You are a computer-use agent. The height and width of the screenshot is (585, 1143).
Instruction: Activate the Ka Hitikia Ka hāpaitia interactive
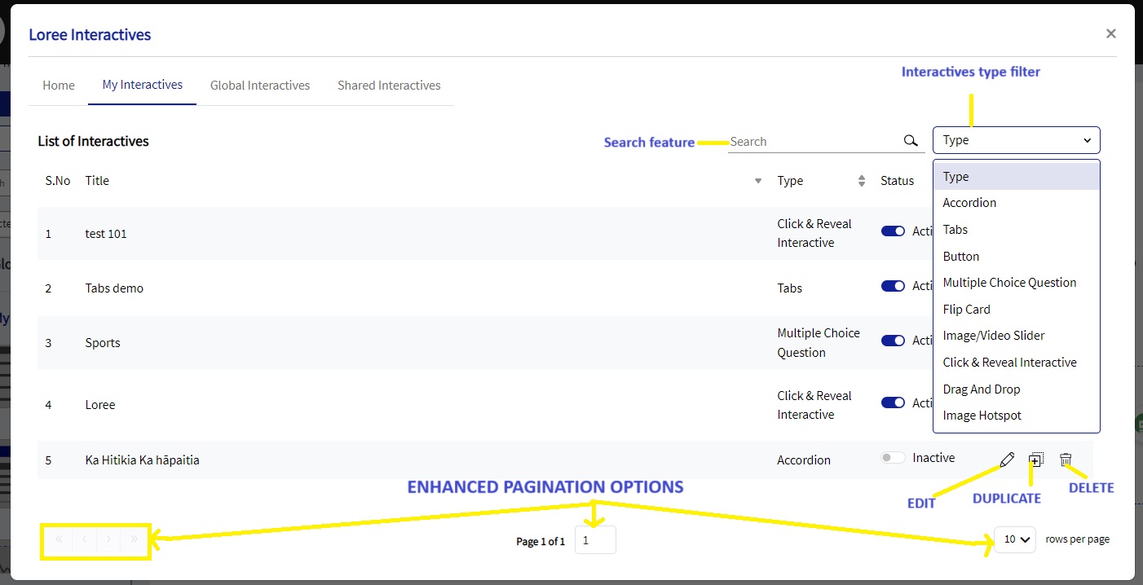(x=893, y=458)
